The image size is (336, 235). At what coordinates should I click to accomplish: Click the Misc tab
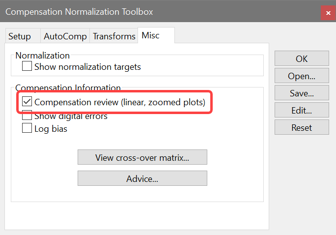[x=150, y=35]
